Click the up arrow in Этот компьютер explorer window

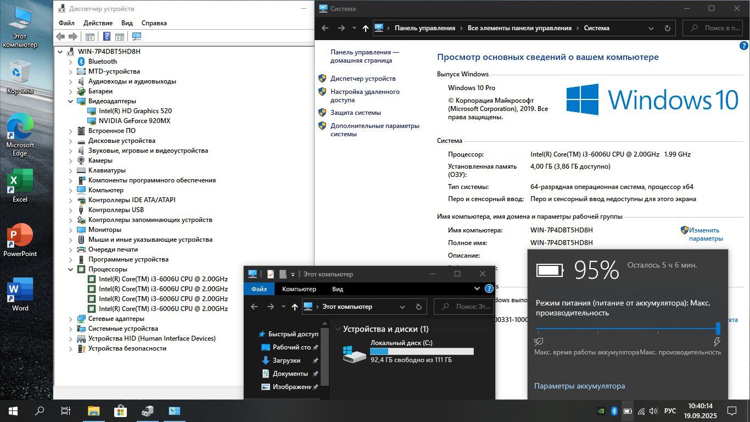pyautogui.click(x=295, y=307)
